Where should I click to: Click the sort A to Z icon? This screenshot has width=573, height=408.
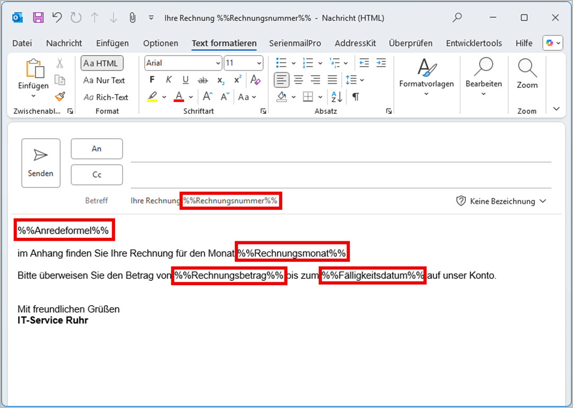click(x=336, y=97)
